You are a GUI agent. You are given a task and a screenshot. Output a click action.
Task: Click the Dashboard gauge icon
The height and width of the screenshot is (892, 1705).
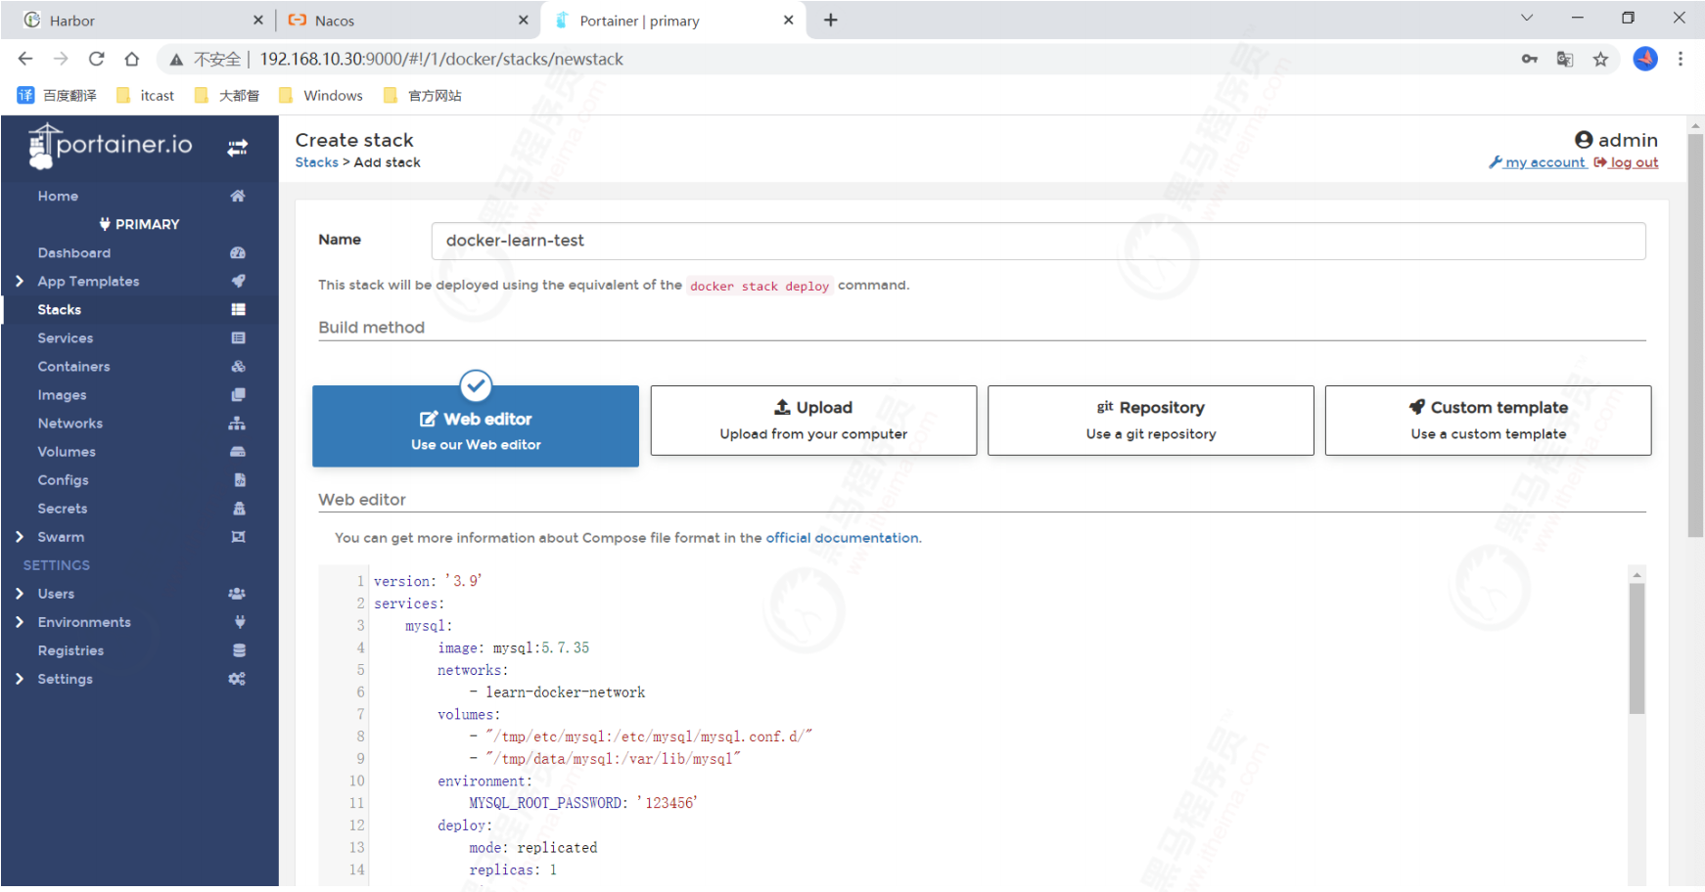coord(238,252)
